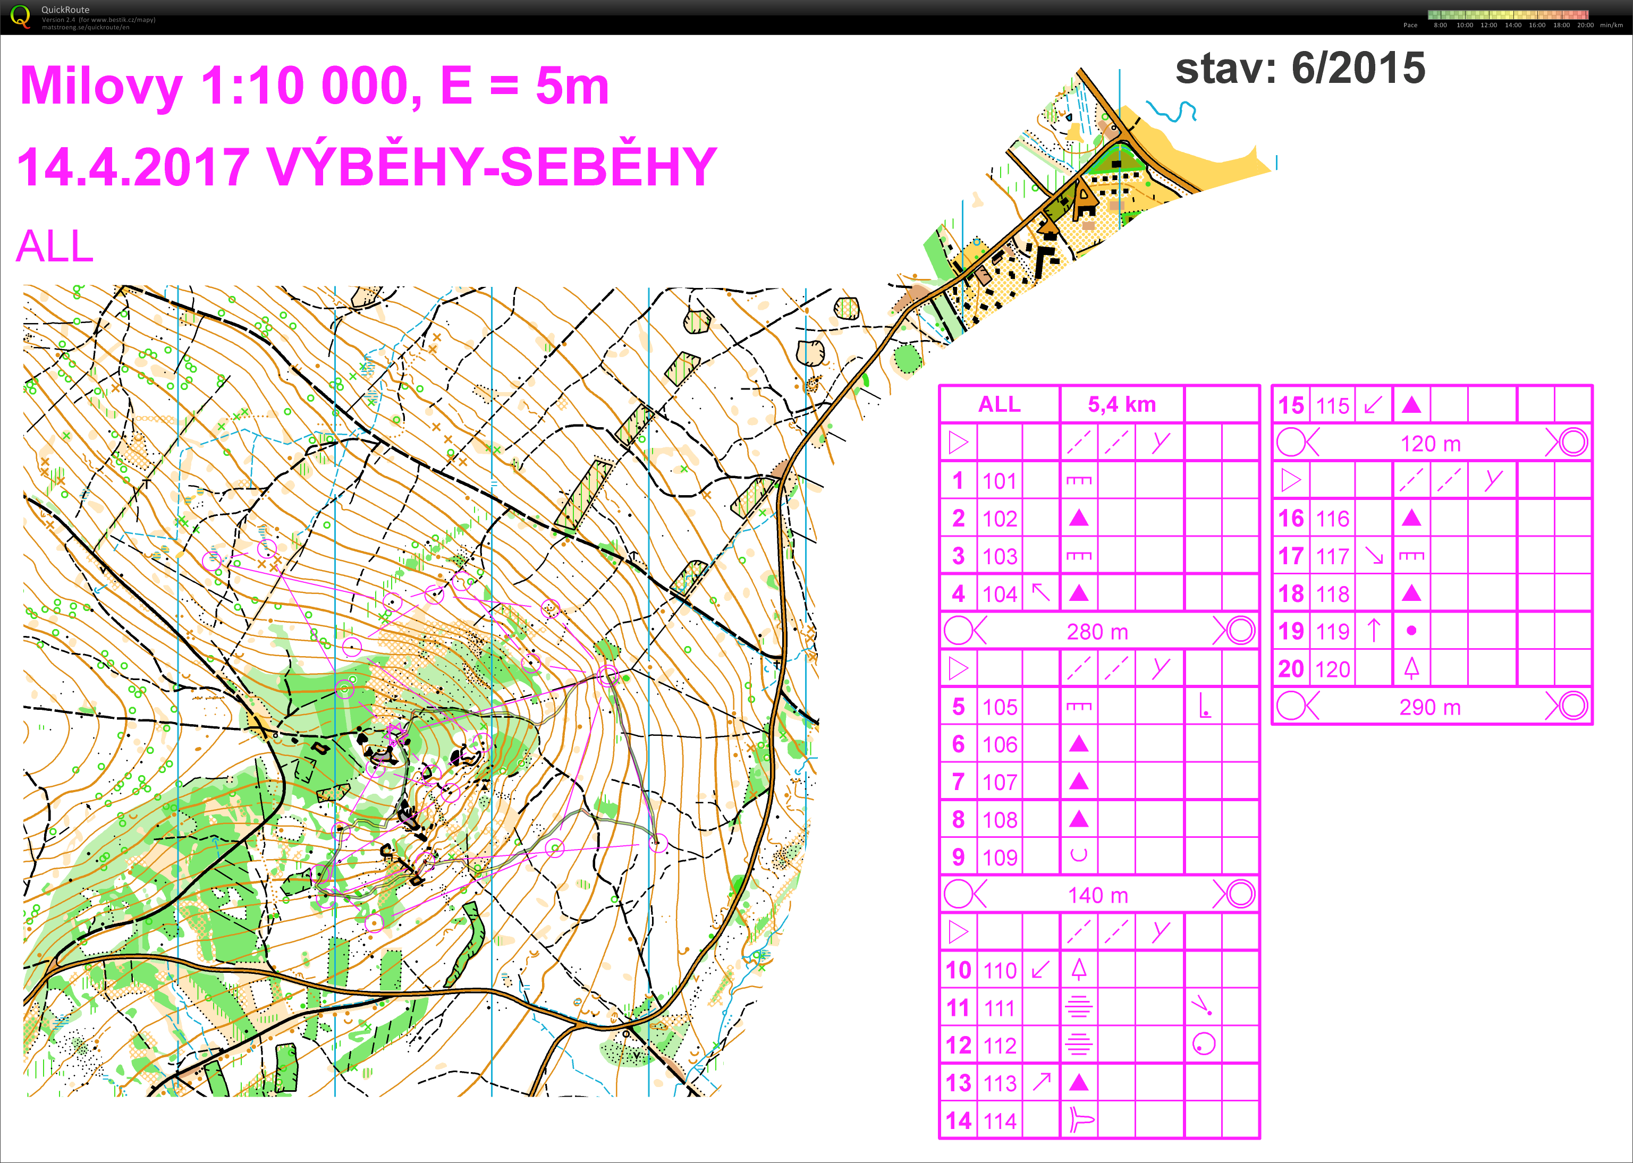Screen dimensions: 1633x1163
Task: Click the matstroeng.se/quickroute/en link text
Action: (x=85, y=27)
